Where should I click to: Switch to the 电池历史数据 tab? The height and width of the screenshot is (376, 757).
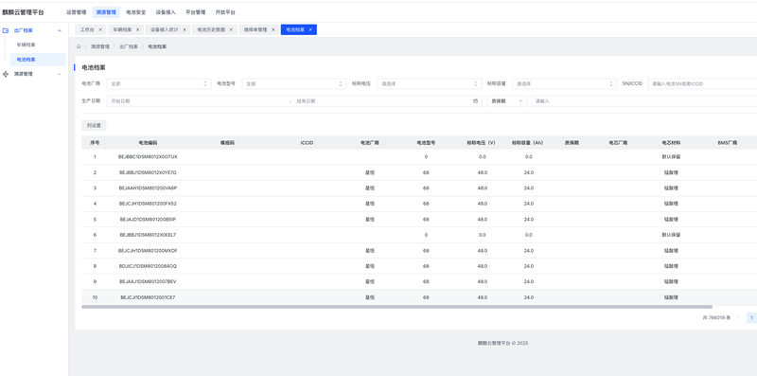coord(211,29)
